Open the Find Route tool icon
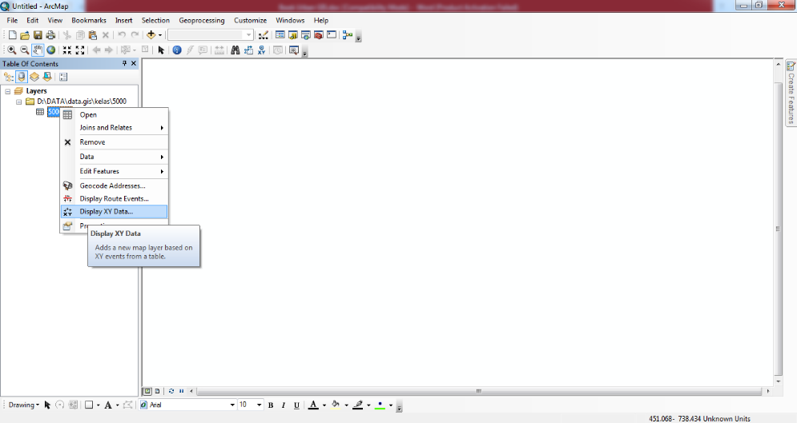 (248, 50)
